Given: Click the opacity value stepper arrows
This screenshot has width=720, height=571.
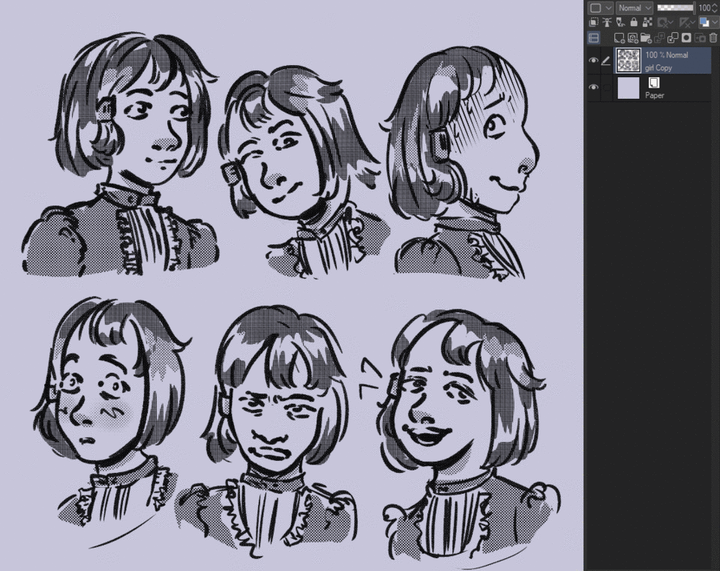Looking at the screenshot, I should tap(713, 7).
